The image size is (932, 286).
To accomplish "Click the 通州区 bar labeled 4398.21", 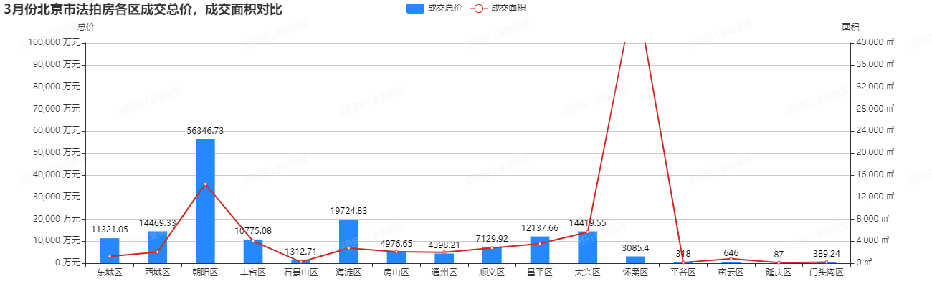I will coord(444,258).
